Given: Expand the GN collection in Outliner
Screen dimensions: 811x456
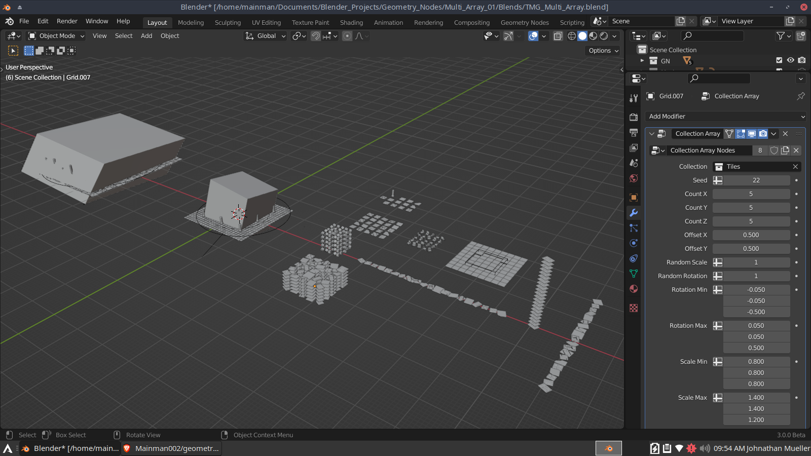Looking at the screenshot, I should (x=642, y=60).
